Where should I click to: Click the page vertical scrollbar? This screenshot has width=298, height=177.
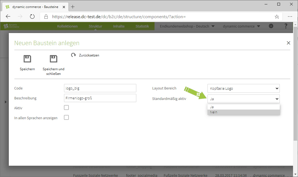295,83
